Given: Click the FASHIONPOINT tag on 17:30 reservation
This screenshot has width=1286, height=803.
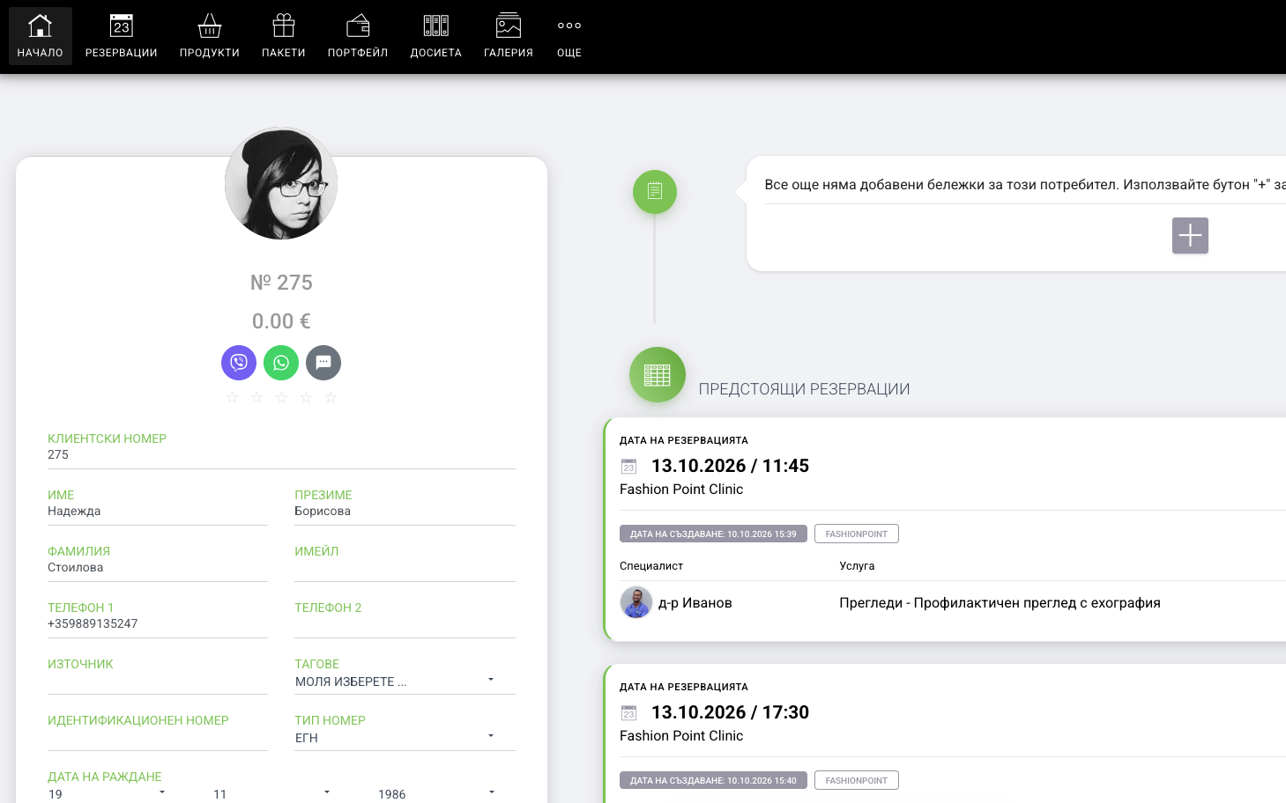Looking at the screenshot, I should (x=857, y=780).
